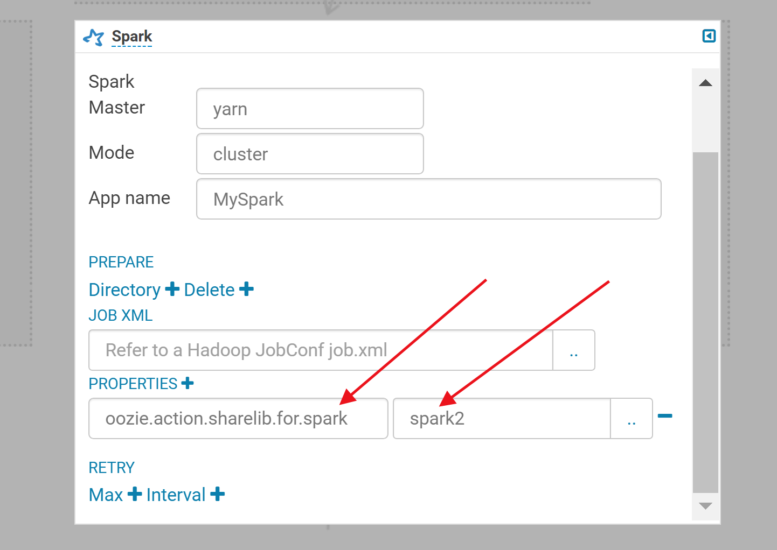This screenshot has height=550, width=777.
Task: Focus the Spark Master field
Action: pyautogui.click(x=310, y=109)
